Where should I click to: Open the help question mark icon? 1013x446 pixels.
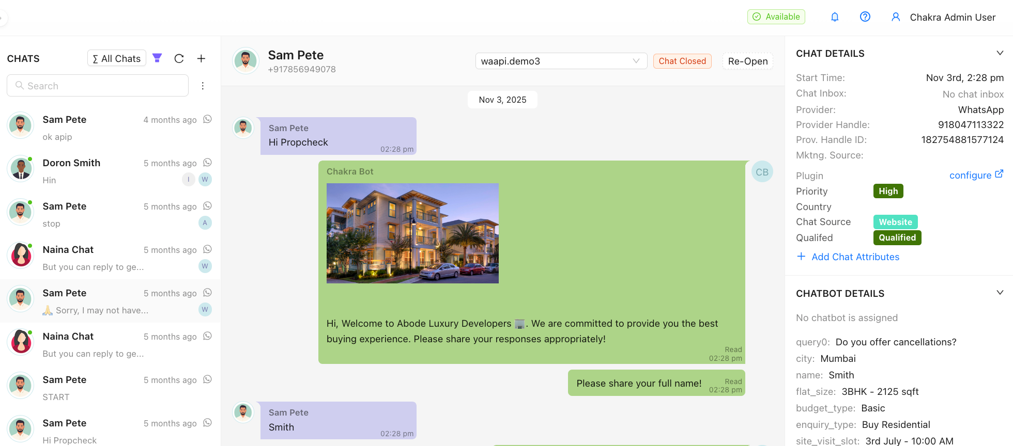[865, 17]
